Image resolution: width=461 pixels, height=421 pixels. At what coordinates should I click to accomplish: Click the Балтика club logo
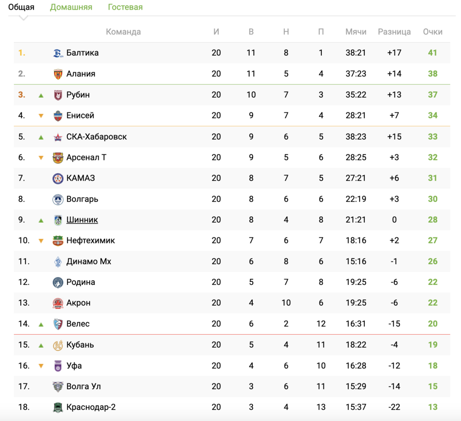pos(58,53)
